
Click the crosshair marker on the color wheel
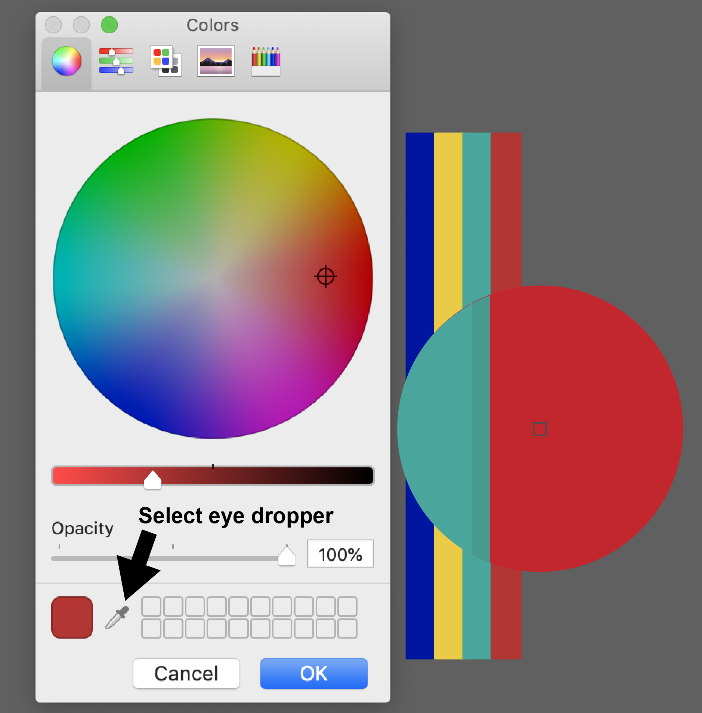click(327, 277)
